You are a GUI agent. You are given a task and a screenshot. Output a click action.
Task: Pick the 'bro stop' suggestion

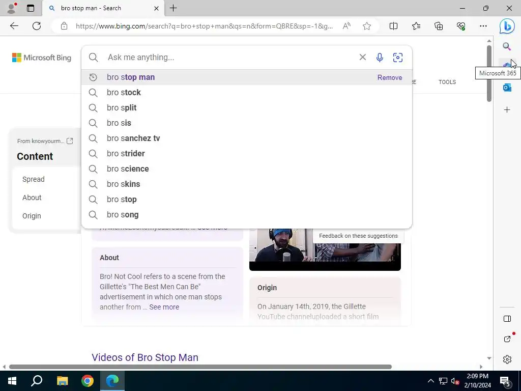247,200
